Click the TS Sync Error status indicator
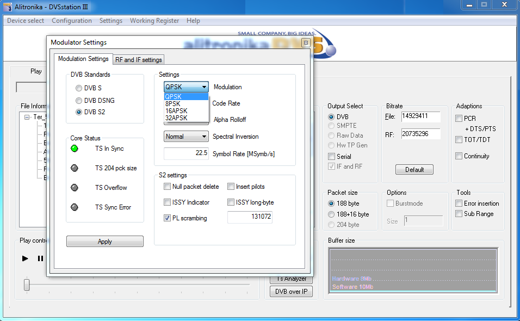Screen dimensions: 520x321 [75, 207]
